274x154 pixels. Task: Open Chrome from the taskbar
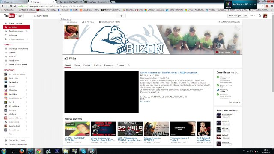pos(39,151)
